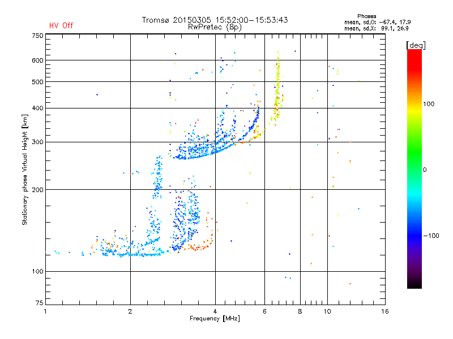The width and height of the screenshot is (453, 339).
Task: Click the y-axis tick label '75'
Action: tap(40, 303)
